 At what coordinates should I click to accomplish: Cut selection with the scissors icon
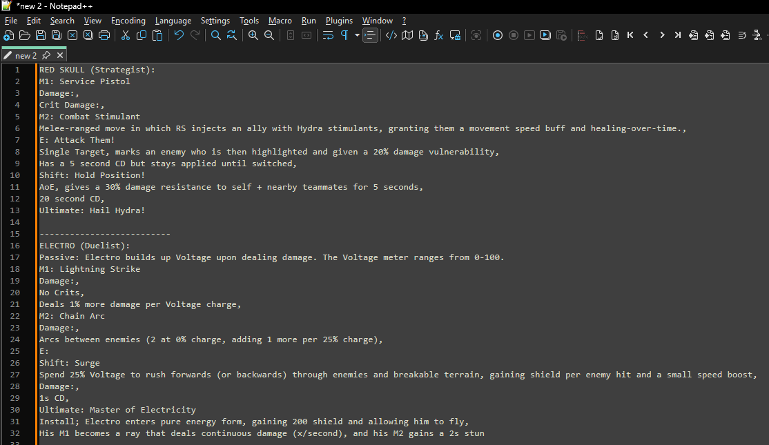coord(126,35)
